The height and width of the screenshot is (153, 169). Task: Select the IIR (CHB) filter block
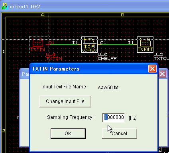pos(89,44)
